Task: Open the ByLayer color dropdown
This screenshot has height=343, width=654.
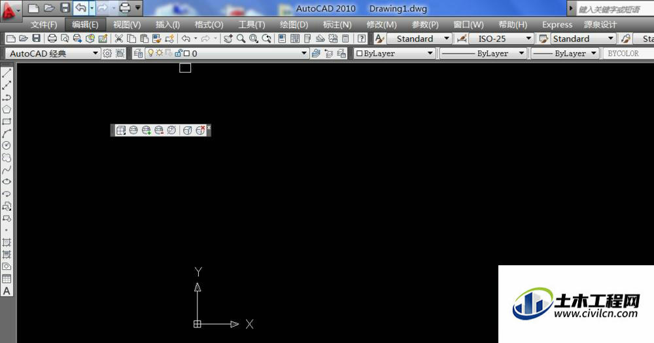Action: tap(430, 54)
